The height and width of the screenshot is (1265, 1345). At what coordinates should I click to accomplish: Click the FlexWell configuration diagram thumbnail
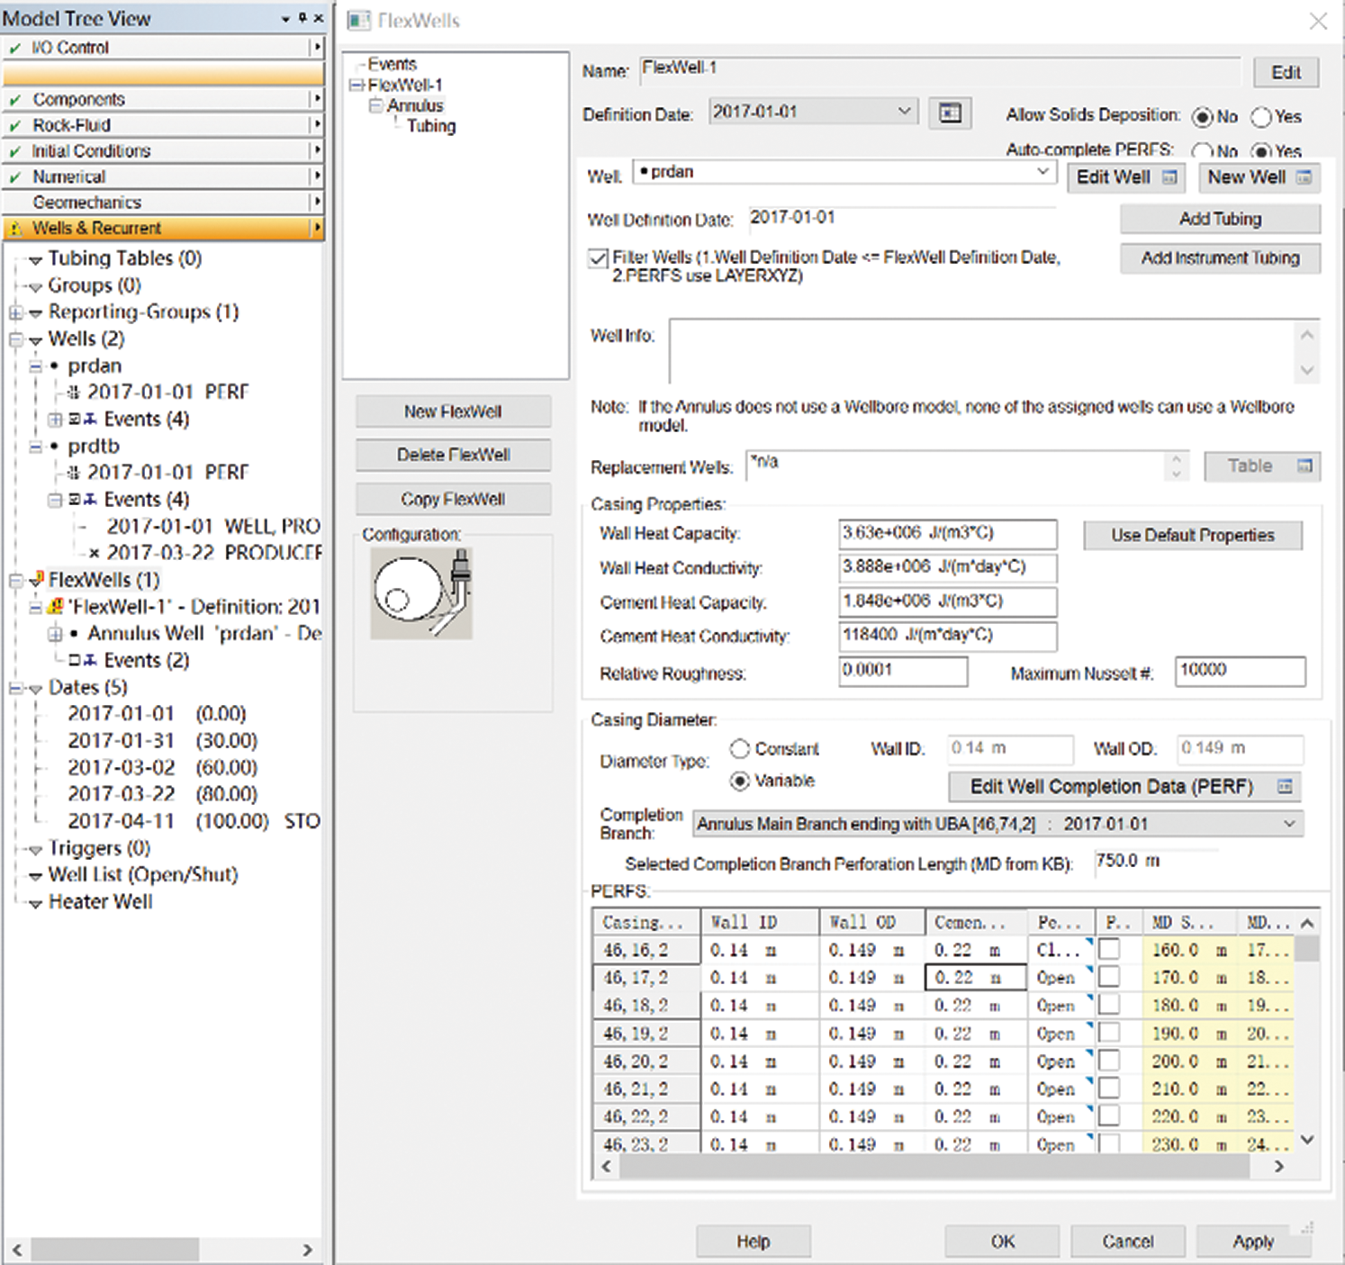pyautogui.click(x=421, y=593)
